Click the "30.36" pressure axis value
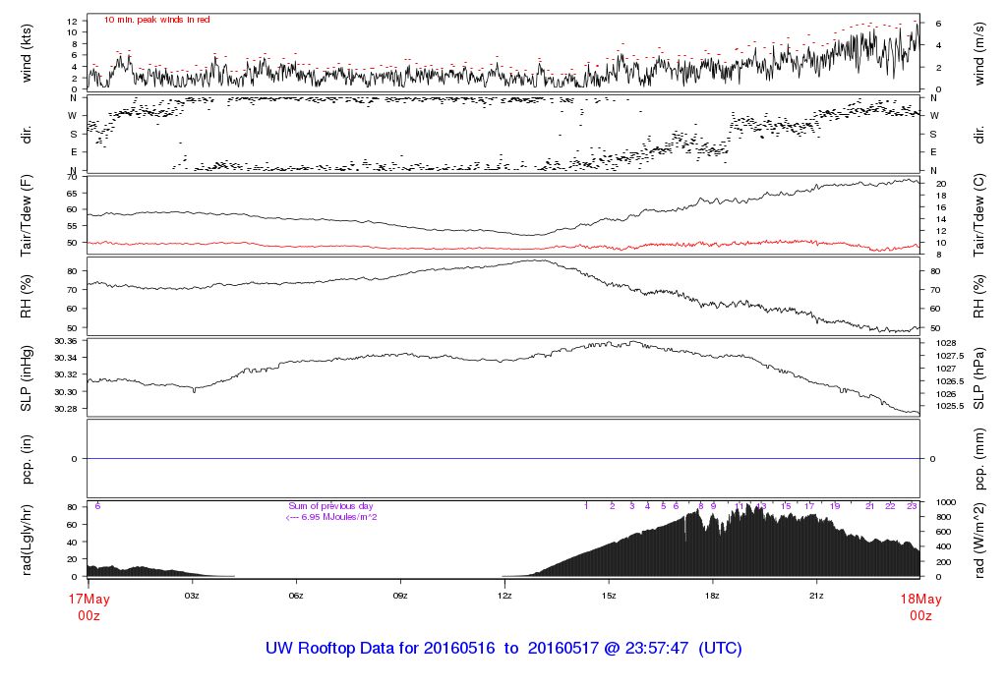The height and width of the screenshot is (688, 1007). [x=66, y=341]
